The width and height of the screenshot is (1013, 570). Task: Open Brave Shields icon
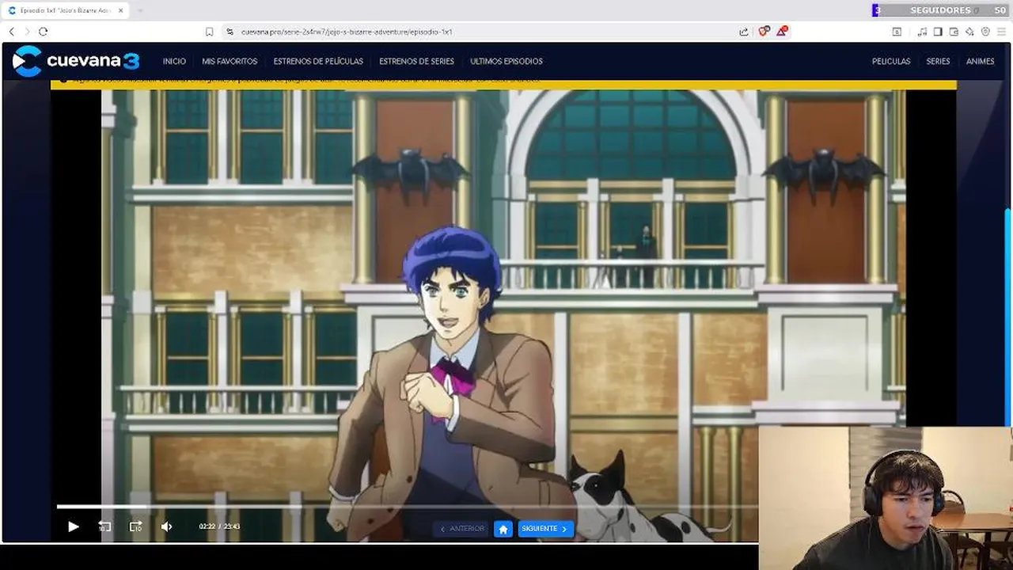764,32
